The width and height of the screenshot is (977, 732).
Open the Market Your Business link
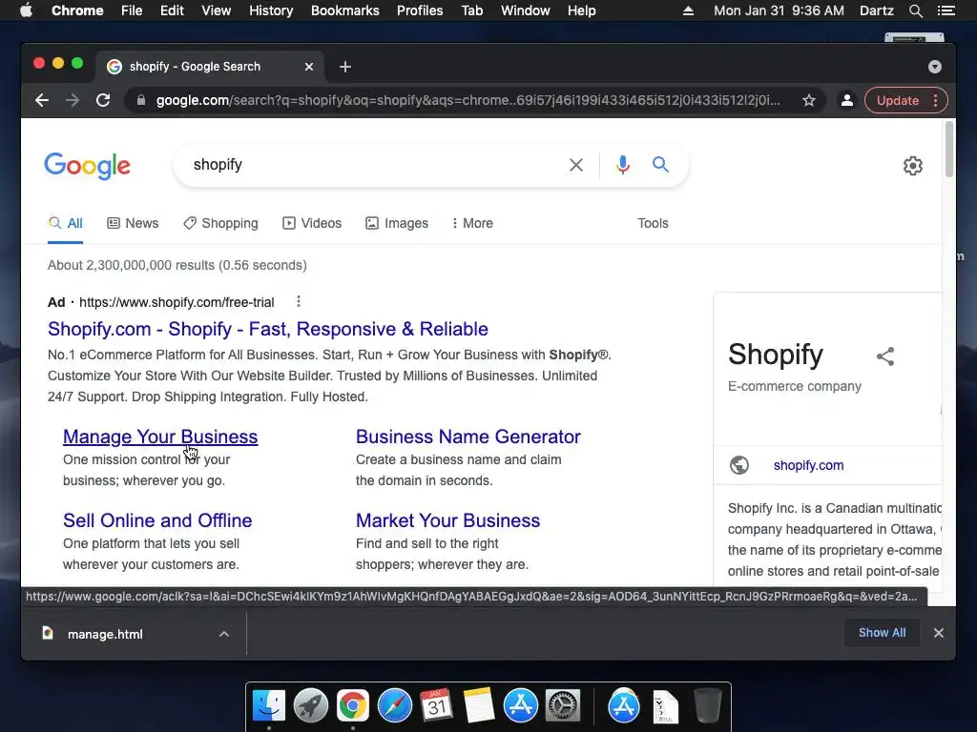click(448, 521)
